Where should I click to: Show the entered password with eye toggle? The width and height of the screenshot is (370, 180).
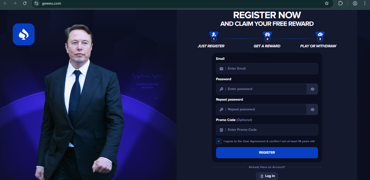(312, 89)
